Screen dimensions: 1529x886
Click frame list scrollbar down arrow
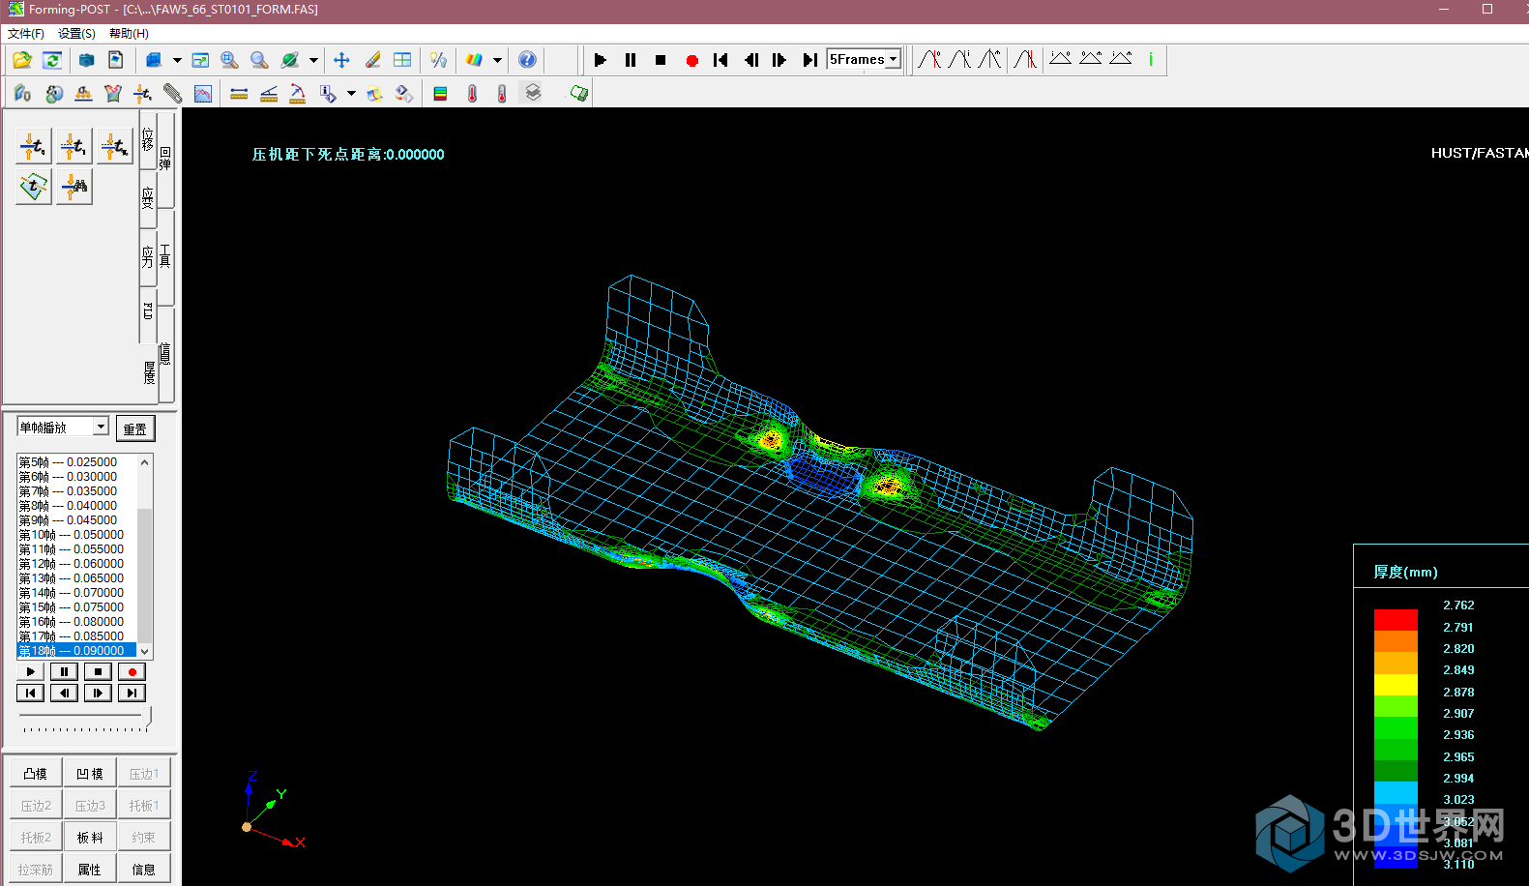coord(145,652)
